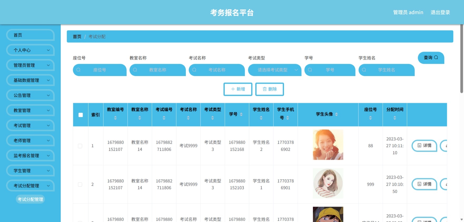Click the search icon in 学号 field

point(310,70)
